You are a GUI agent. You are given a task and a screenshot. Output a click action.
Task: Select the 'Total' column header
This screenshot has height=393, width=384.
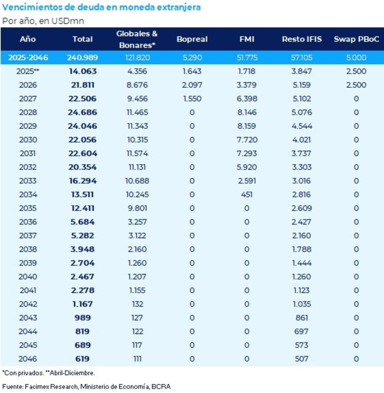point(83,39)
